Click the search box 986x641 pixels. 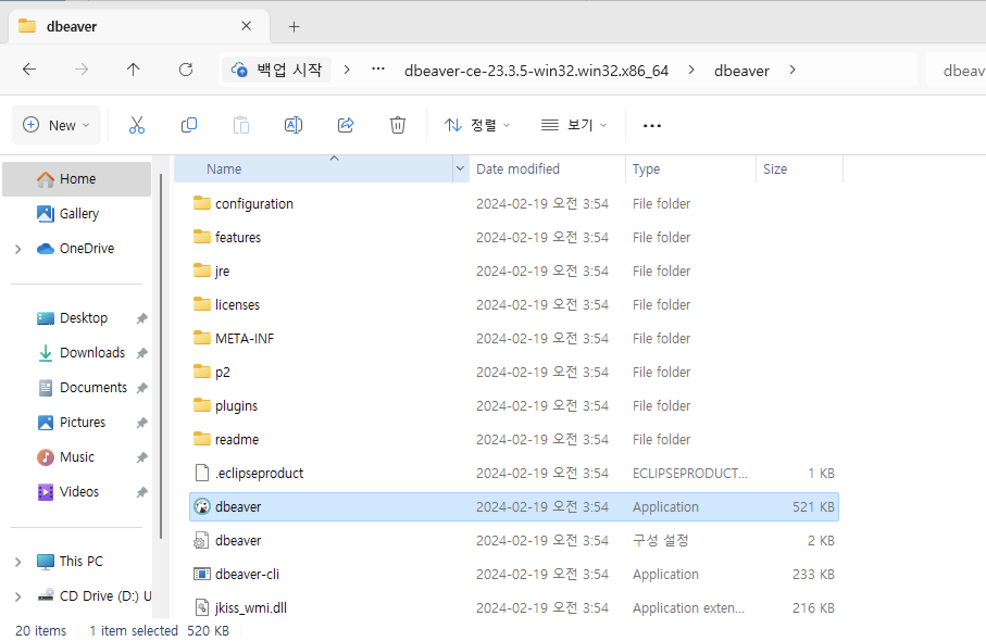point(956,70)
